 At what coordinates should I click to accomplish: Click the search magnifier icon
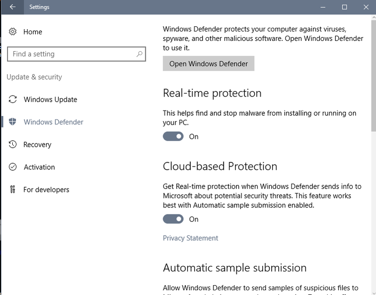tap(139, 54)
